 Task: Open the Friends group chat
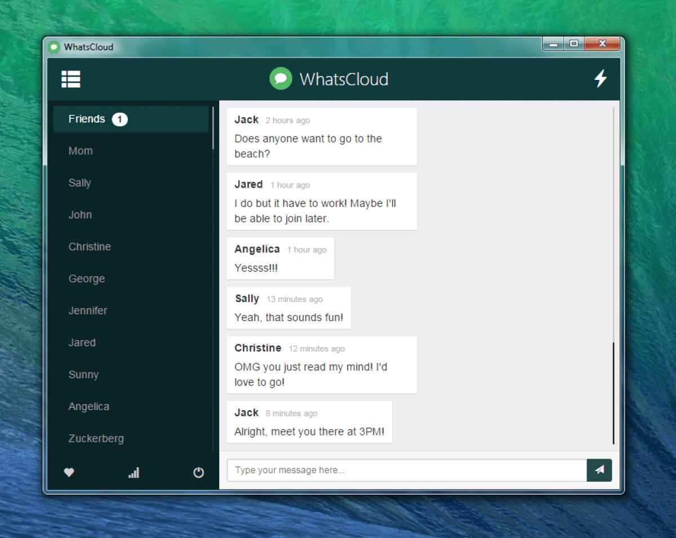coord(87,119)
